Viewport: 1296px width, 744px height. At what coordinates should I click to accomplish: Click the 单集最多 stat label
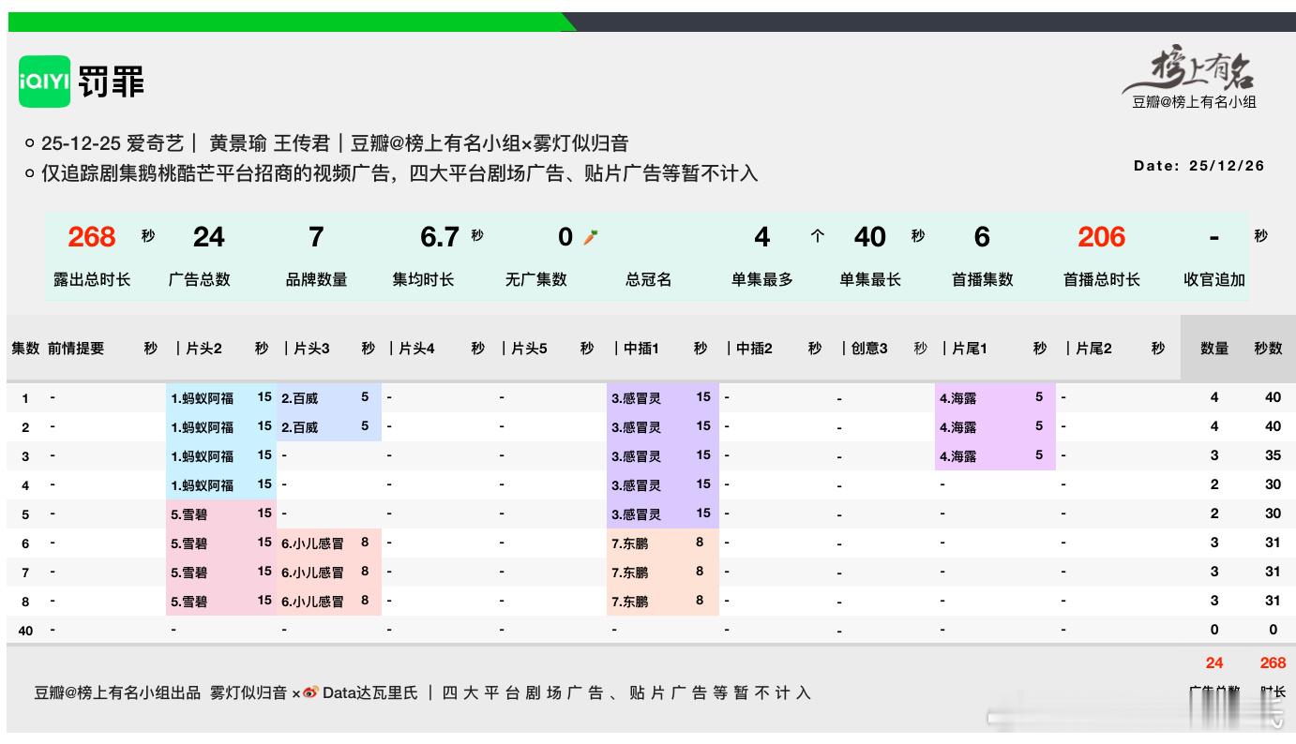tap(762, 279)
